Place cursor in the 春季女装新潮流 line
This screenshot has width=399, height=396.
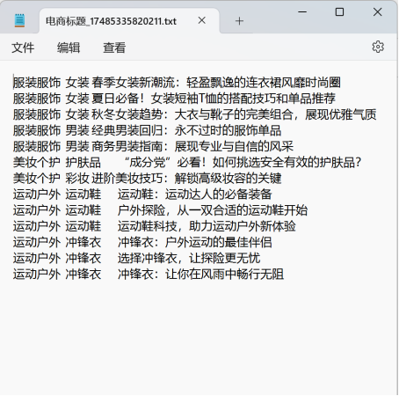coord(177,83)
